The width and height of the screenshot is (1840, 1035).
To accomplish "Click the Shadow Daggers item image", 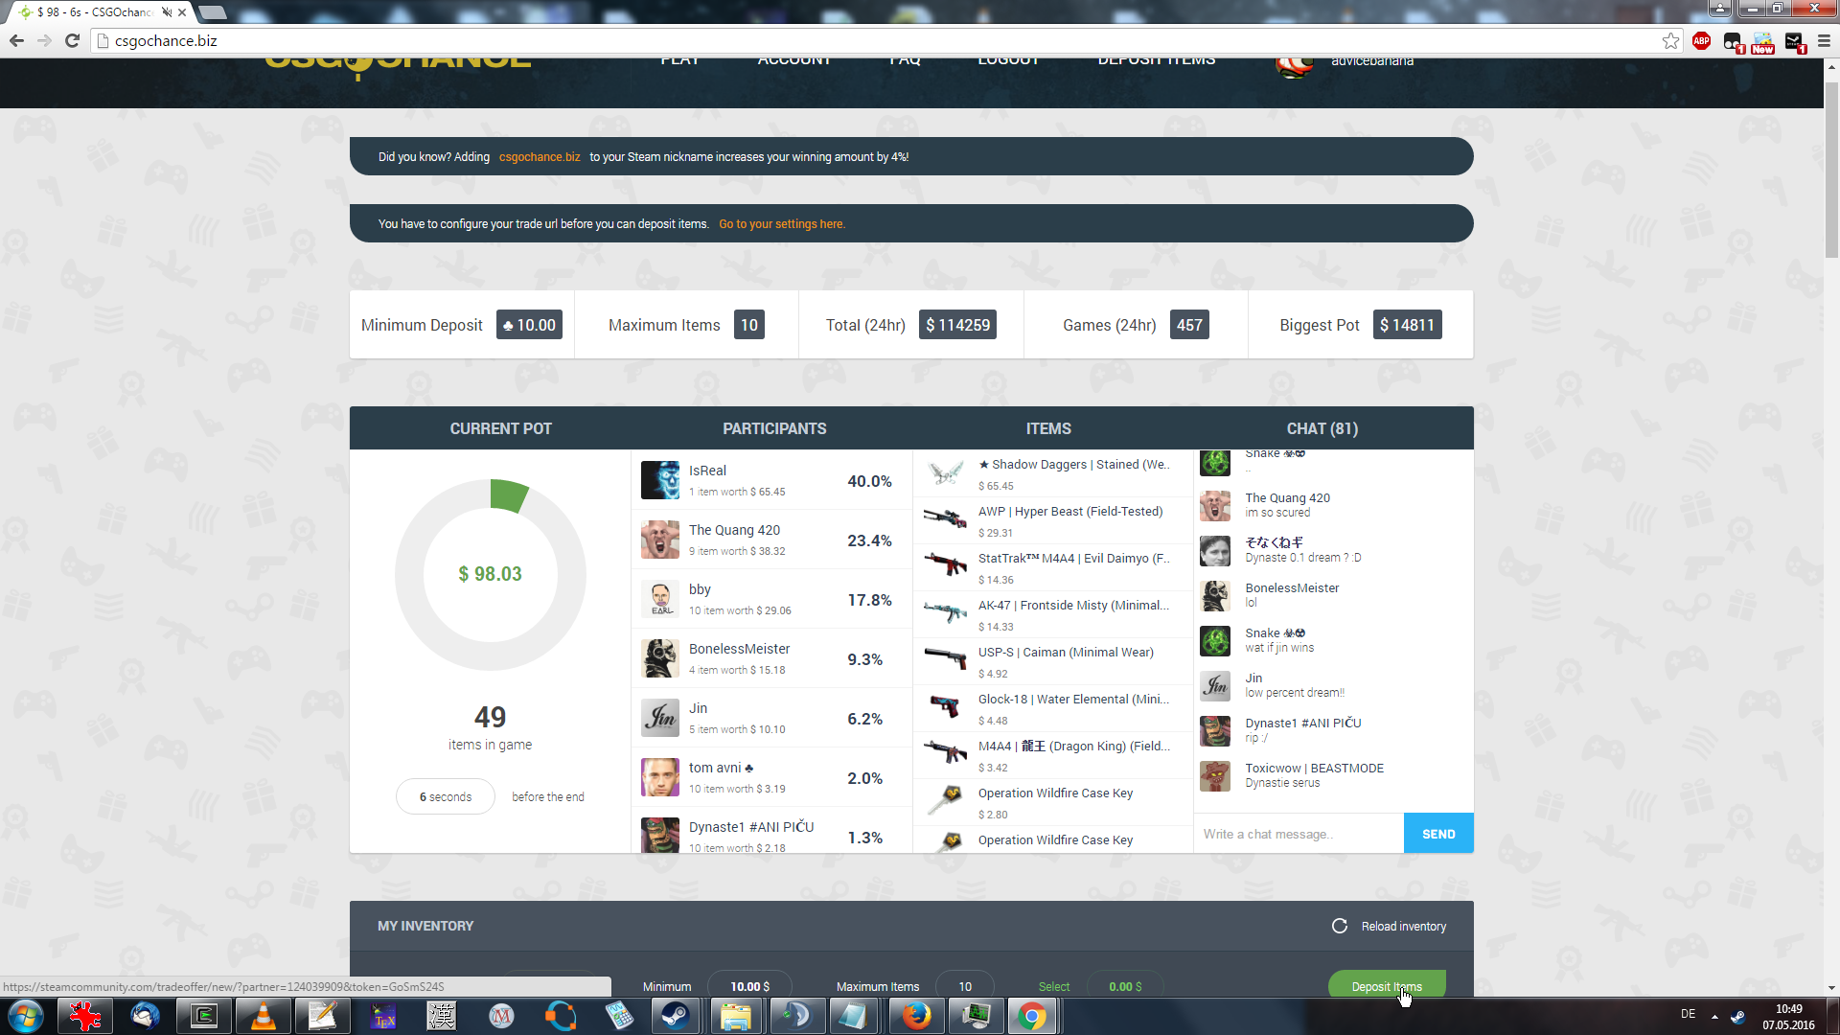I will (945, 473).
